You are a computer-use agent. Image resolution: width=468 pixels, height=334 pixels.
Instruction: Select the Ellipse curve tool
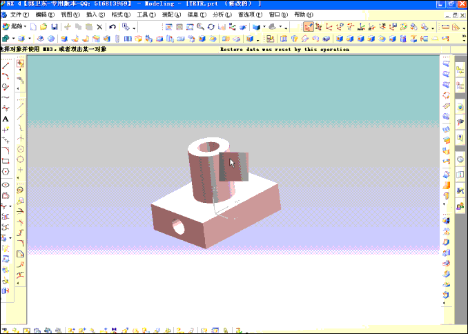[x=6, y=185]
